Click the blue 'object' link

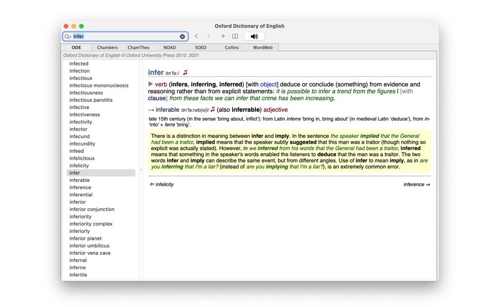coord(268,84)
